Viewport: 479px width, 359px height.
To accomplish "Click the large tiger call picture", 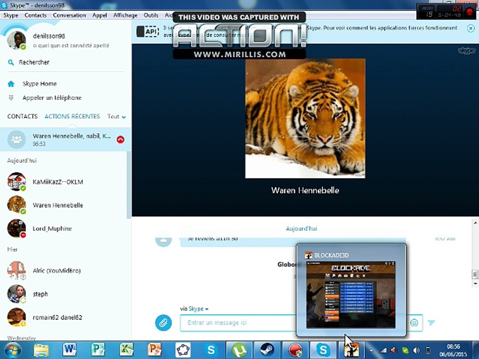I will click(x=305, y=119).
